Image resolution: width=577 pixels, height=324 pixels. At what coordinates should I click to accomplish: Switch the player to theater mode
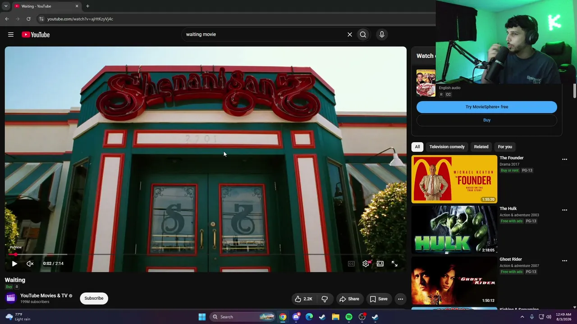[x=380, y=264]
